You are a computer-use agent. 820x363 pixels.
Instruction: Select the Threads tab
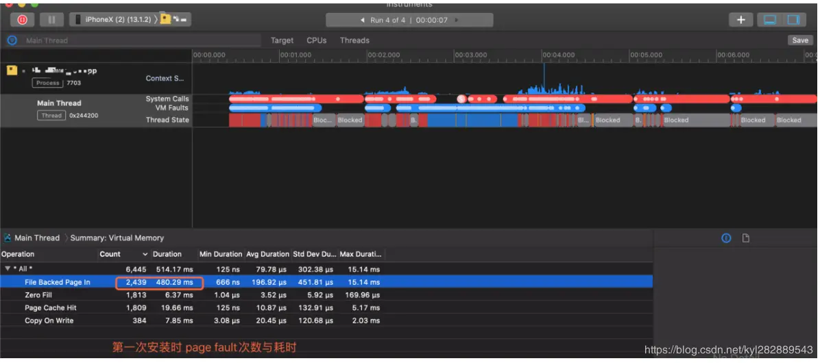point(354,40)
